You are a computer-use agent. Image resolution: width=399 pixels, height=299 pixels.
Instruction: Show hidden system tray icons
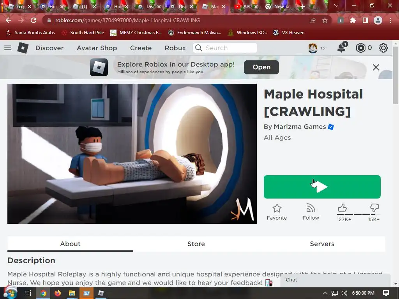[325, 293]
